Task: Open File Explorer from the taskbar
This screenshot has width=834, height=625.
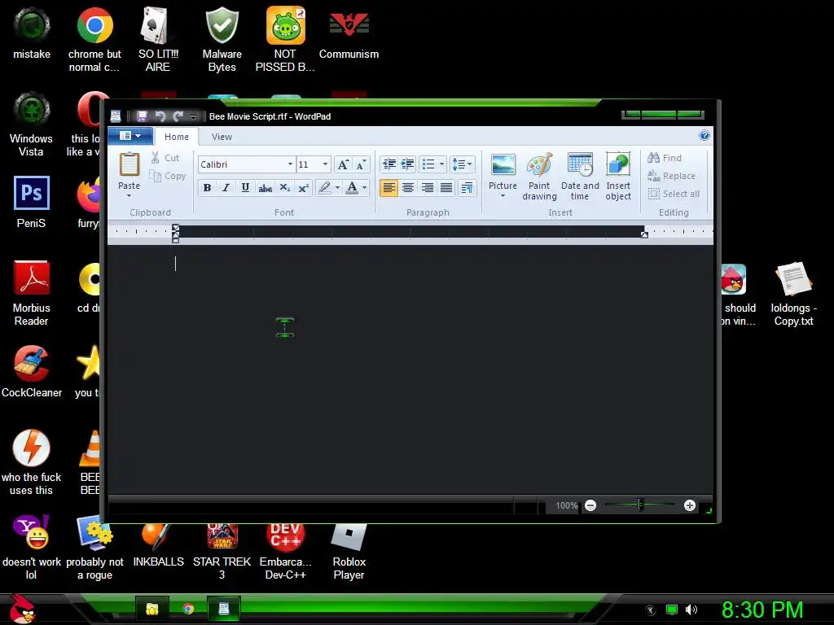Action: coord(152,609)
